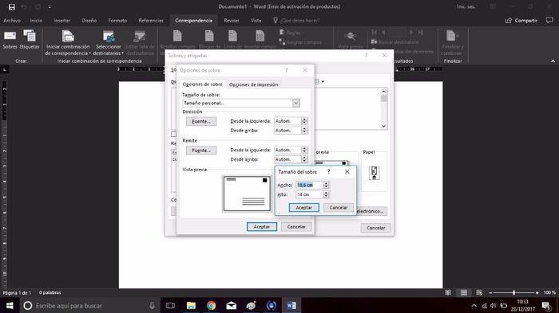This screenshot has height=313, width=559.
Task: Click Fuente button under Remite
Action: click(201, 151)
